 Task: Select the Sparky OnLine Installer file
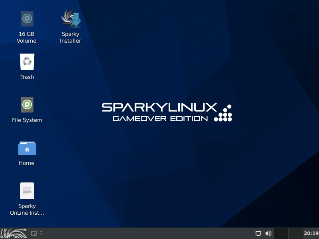[x=27, y=191]
